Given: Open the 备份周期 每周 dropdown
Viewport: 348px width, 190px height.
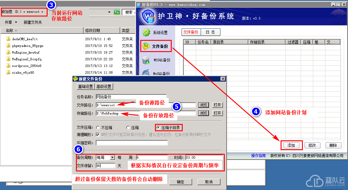Looking at the screenshot, I should coord(113,157).
